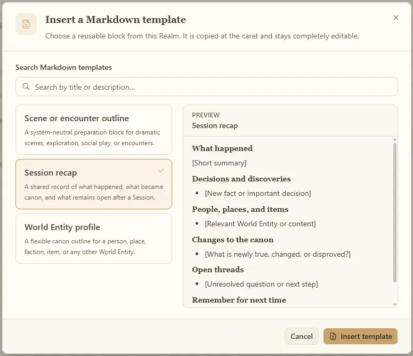Click the checkmark on Session recap card
The image size is (413, 356).
click(161, 170)
